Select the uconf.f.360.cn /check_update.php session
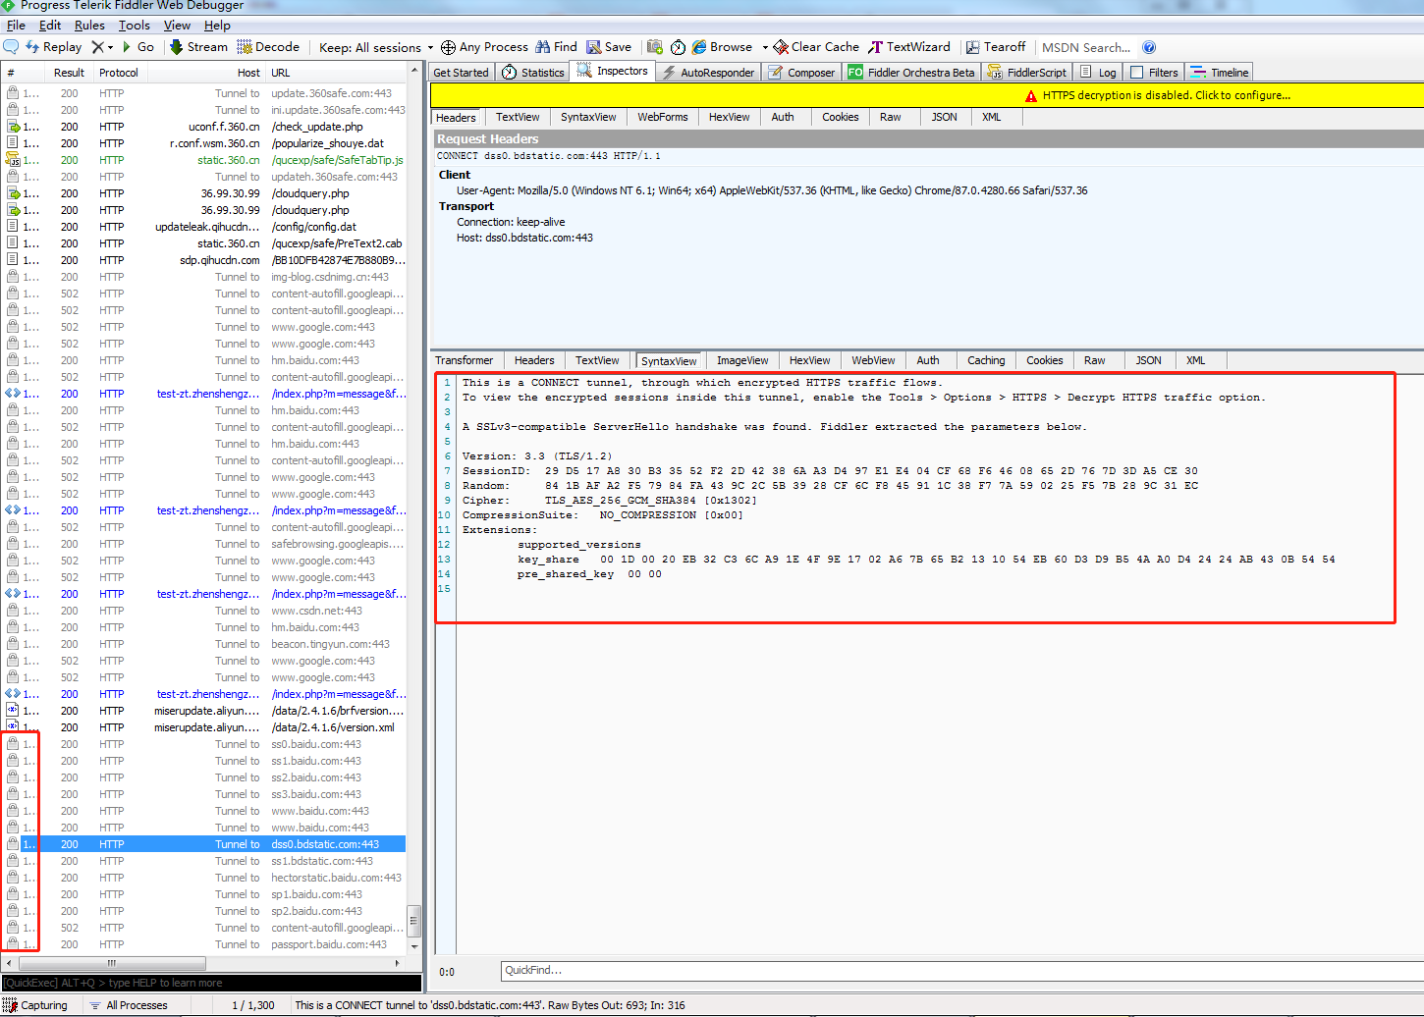Screen dimensions: 1424x1017 pos(203,127)
